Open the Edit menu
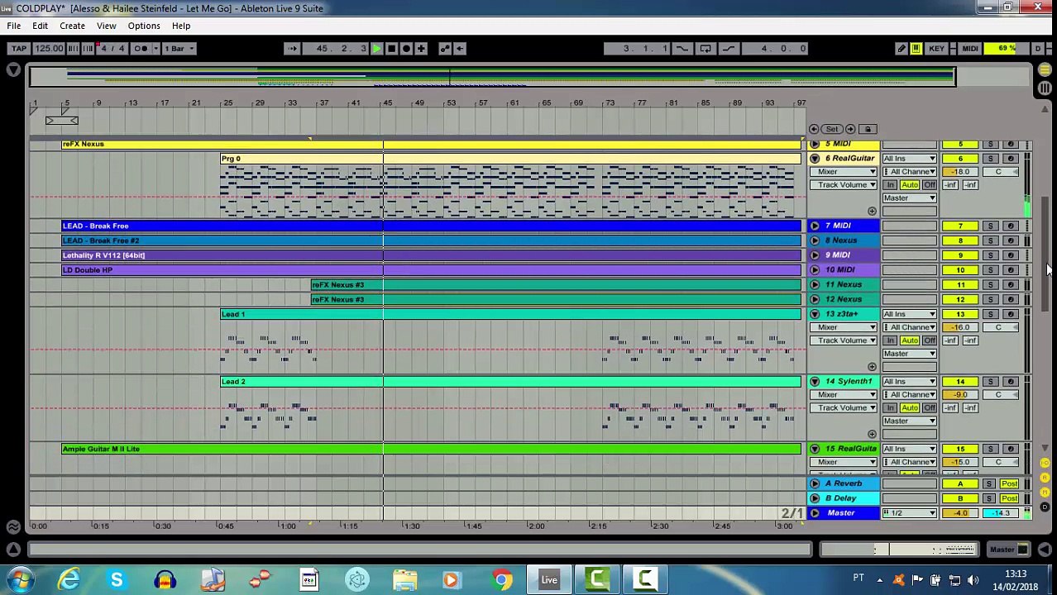 coord(40,26)
